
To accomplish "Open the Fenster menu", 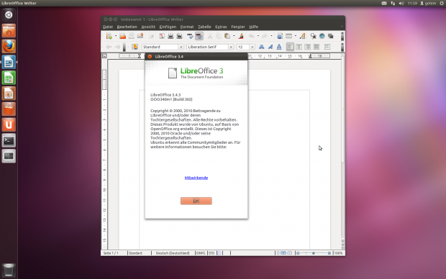I will pos(238,27).
